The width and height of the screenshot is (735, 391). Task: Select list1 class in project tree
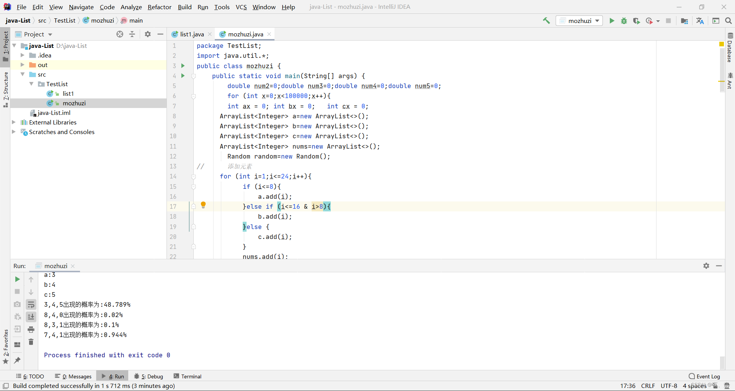68,93
